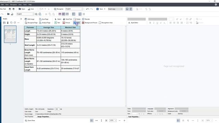Select the Recognition Area tool
Screen dimensions: 219x123
point(106,23)
